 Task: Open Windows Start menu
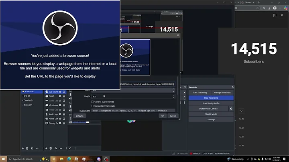[x=3, y=159]
